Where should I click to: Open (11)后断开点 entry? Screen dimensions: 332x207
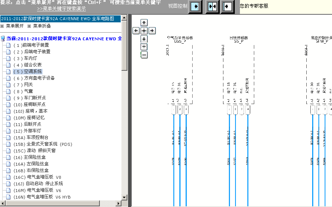coord(27,124)
